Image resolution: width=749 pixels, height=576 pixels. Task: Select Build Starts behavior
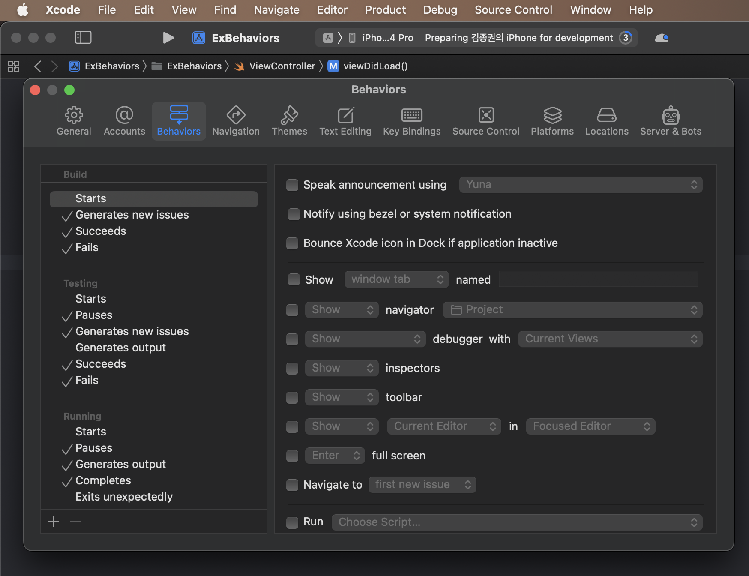click(x=154, y=199)
